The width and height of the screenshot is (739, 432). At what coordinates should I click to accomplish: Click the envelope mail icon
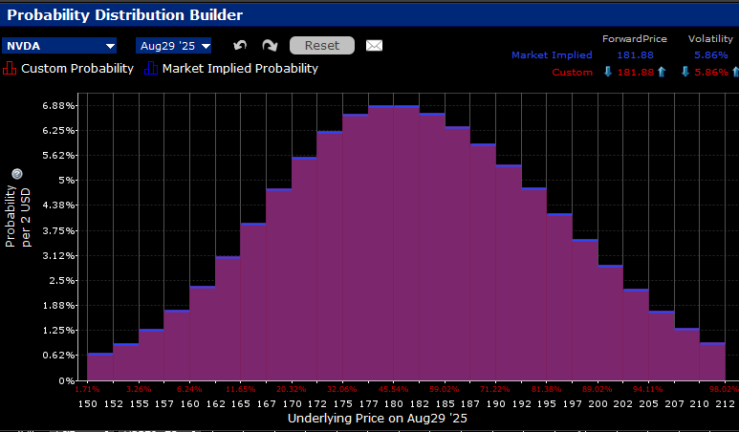[374, 46]
